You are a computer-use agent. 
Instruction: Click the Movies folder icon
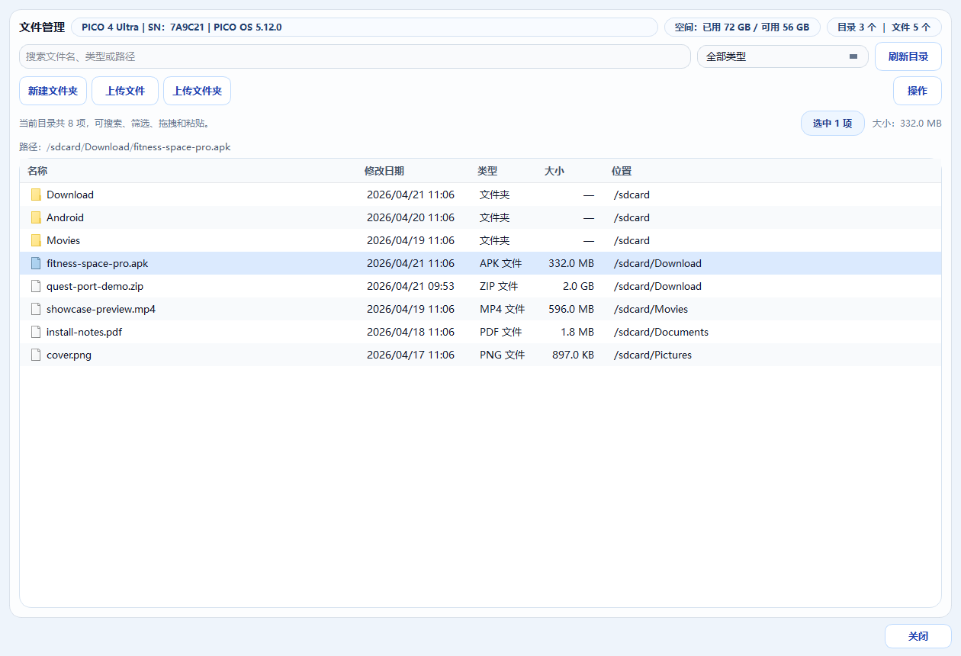coord(36,240)
